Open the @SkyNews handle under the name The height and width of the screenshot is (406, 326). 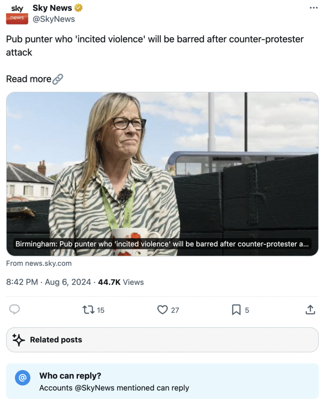(x=53, y=19)
